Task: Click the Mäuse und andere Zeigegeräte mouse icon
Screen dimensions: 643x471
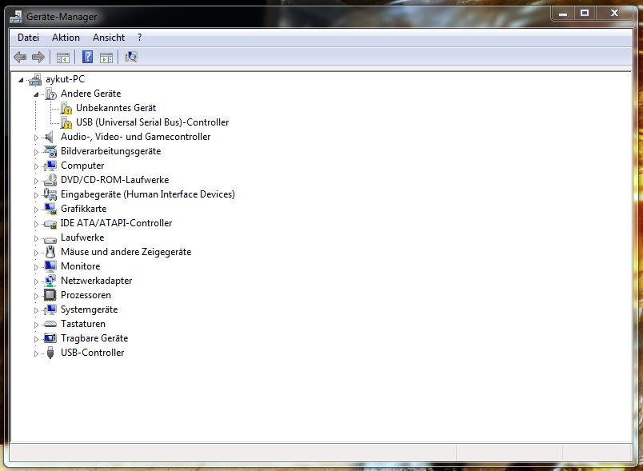Action: (50, 252)
